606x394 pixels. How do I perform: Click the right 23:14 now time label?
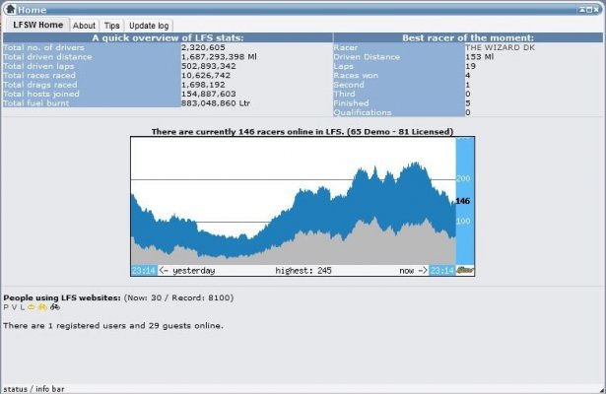pyautogui.click(x=442, y=270)
